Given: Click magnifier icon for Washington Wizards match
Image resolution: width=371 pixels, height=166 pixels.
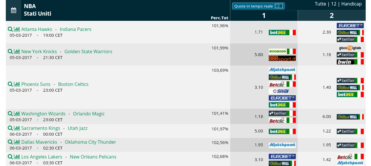Looking at the screenshot, I should point(10,114).
